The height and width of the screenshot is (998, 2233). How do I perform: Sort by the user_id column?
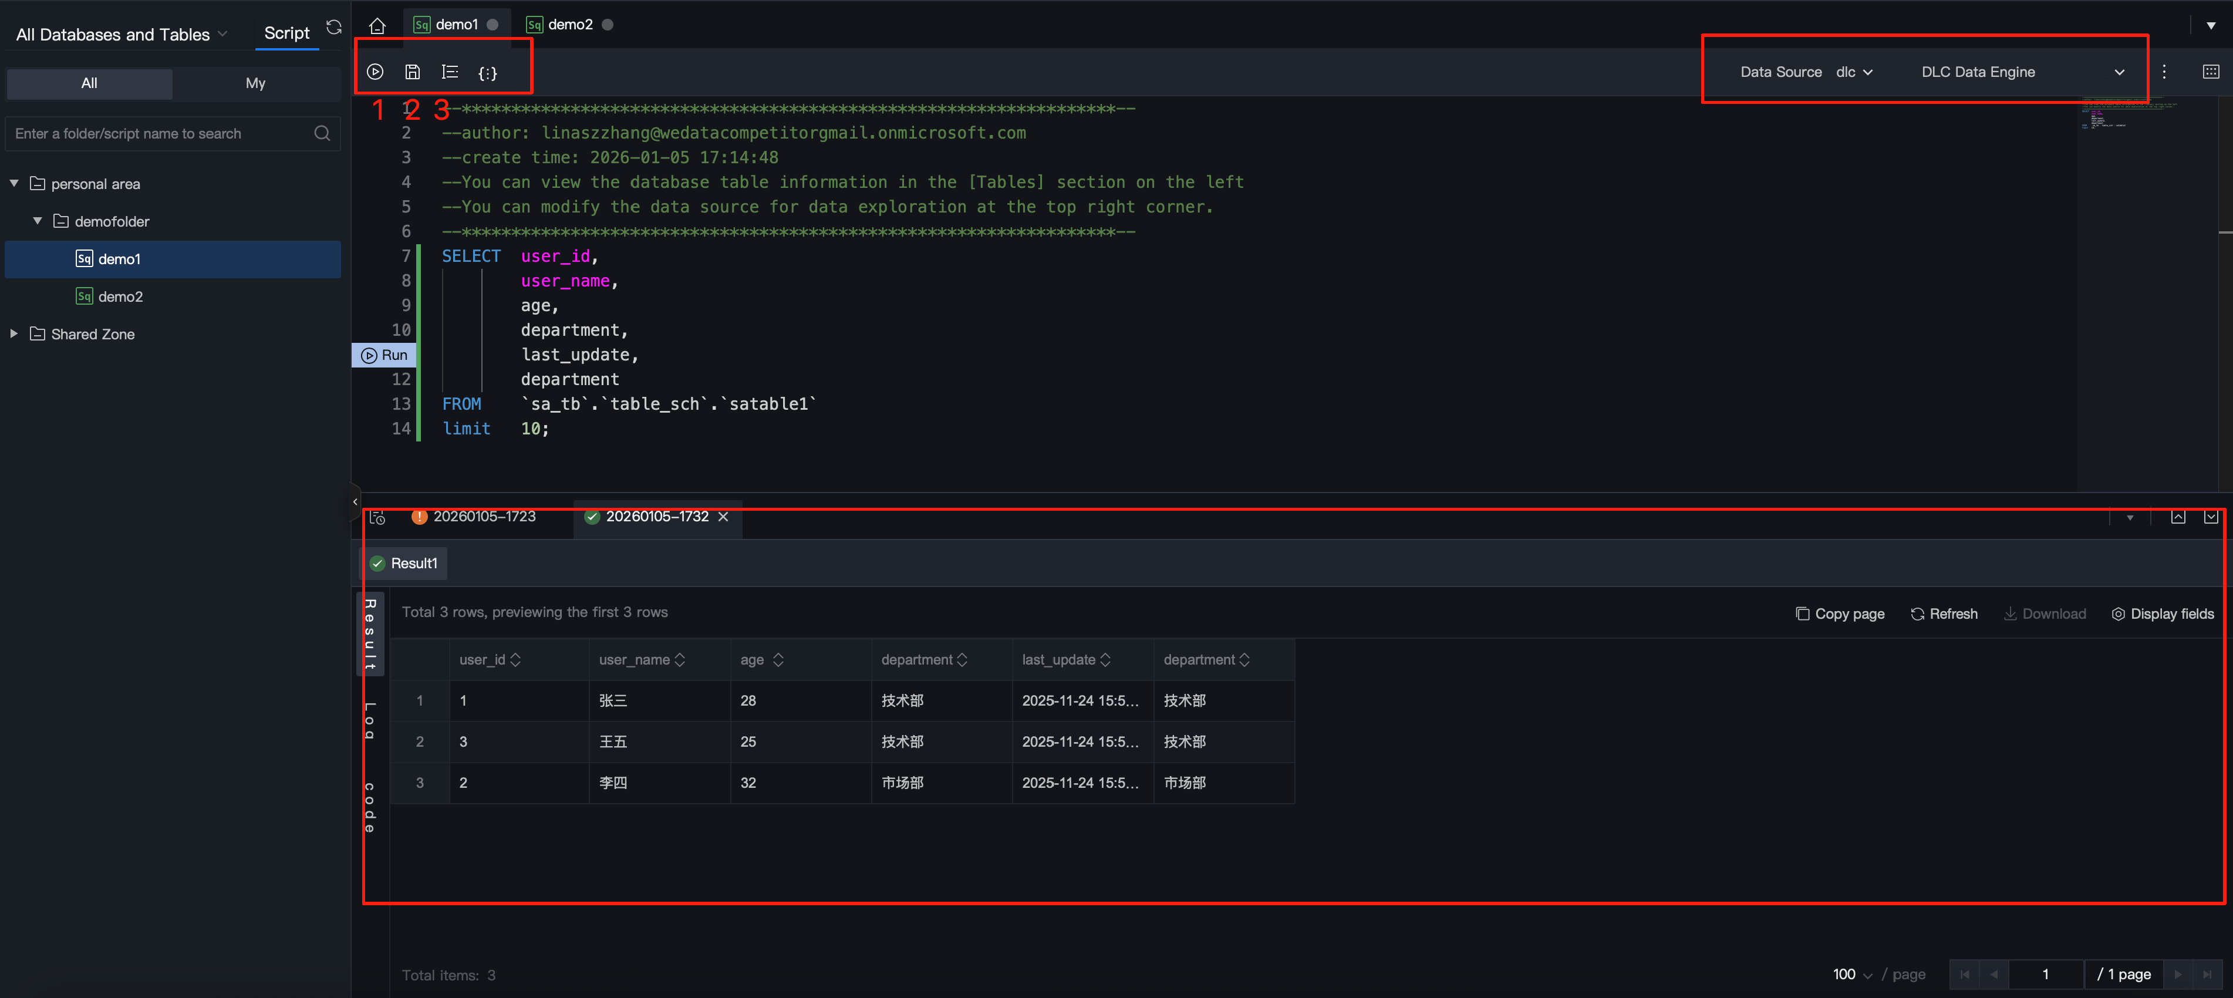pyautogui.click(x=516, y=660)
